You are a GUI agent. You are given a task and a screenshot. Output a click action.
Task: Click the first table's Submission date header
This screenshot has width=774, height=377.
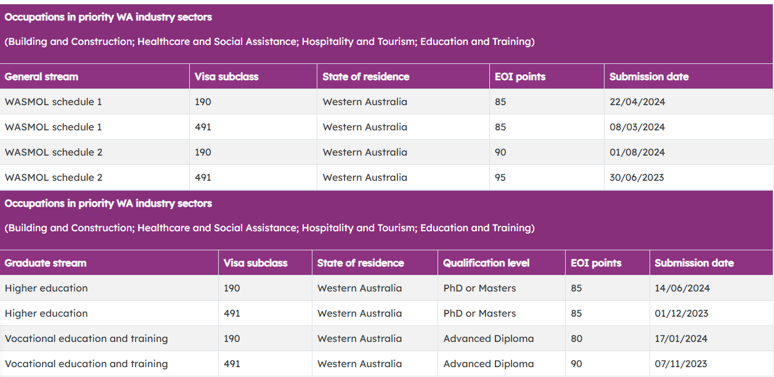[649, 77]
